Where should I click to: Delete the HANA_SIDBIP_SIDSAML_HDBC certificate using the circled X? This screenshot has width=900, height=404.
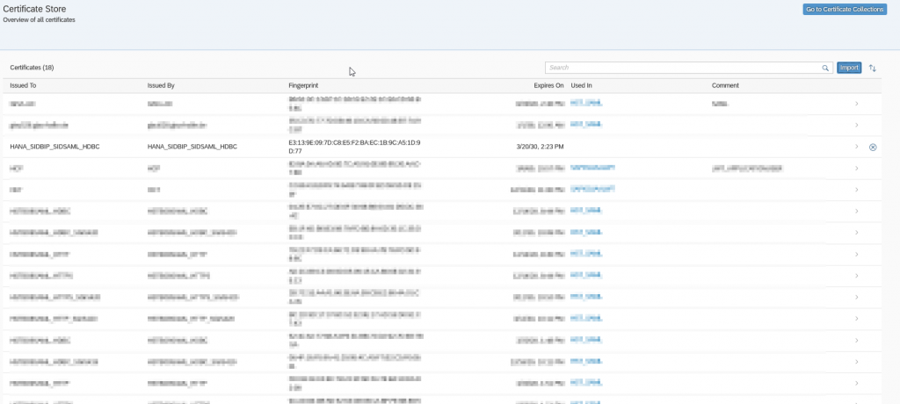pyautogui.click(x=873, y=147)
